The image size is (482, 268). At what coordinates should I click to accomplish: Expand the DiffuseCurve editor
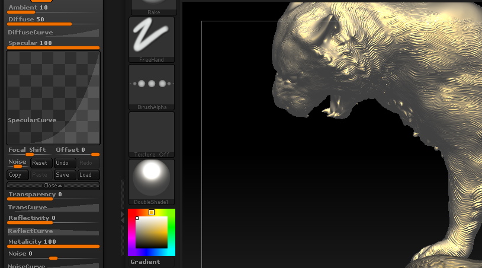(53, 32)
